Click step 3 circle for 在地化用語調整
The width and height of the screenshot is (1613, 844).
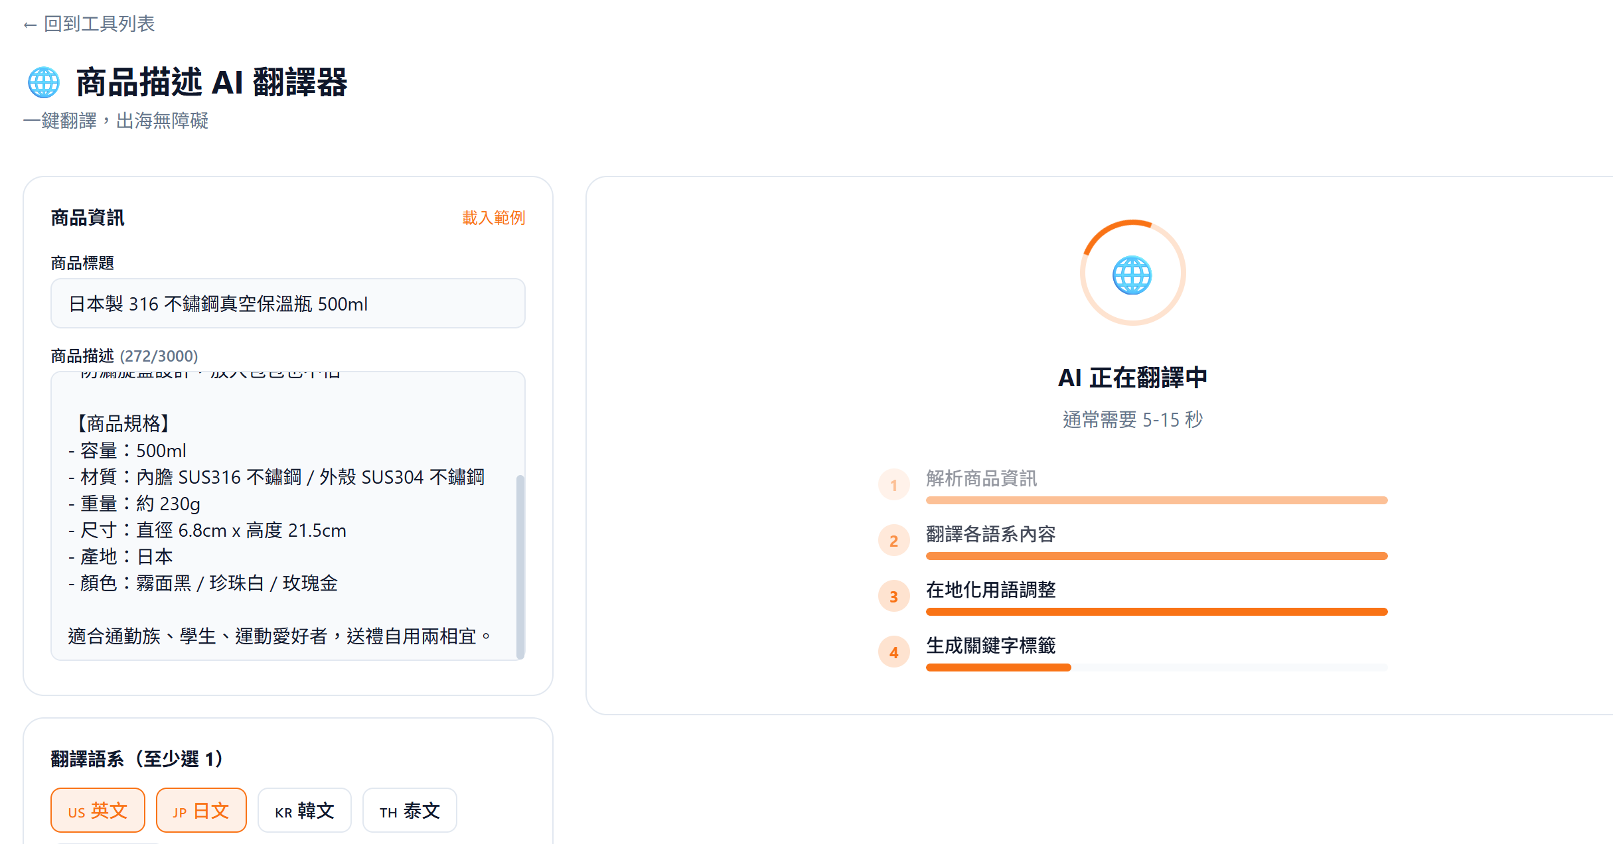[x=893, y=597]
